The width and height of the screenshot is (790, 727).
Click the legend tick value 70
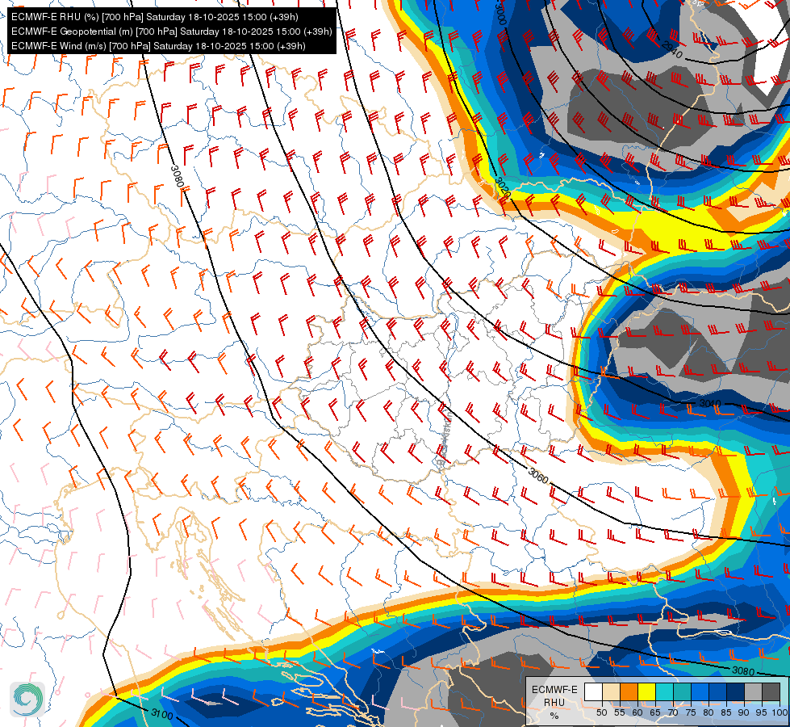(x=673, y=712)
